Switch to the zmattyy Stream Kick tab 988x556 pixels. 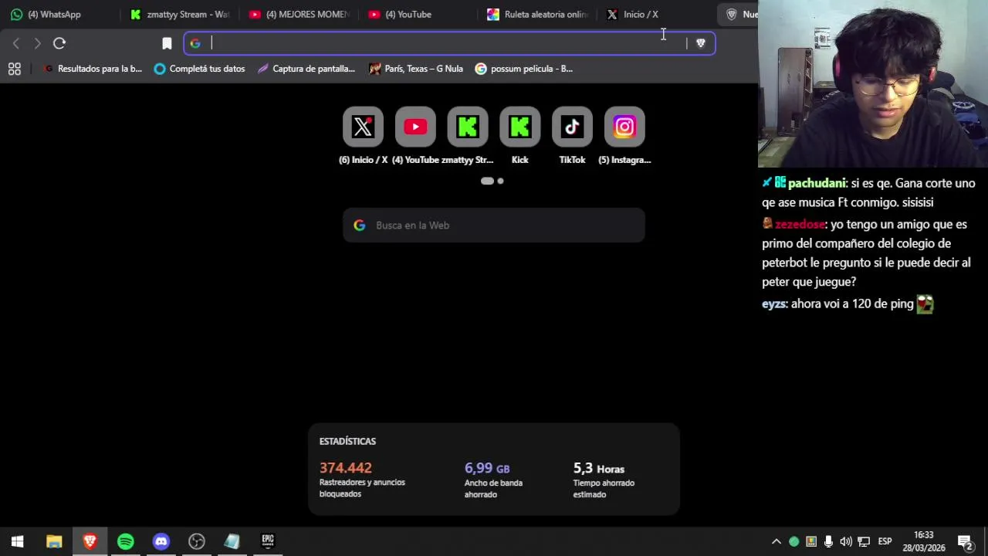coord(179,14)
